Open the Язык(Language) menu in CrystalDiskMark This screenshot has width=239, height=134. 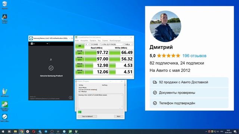tap(115, 41)
